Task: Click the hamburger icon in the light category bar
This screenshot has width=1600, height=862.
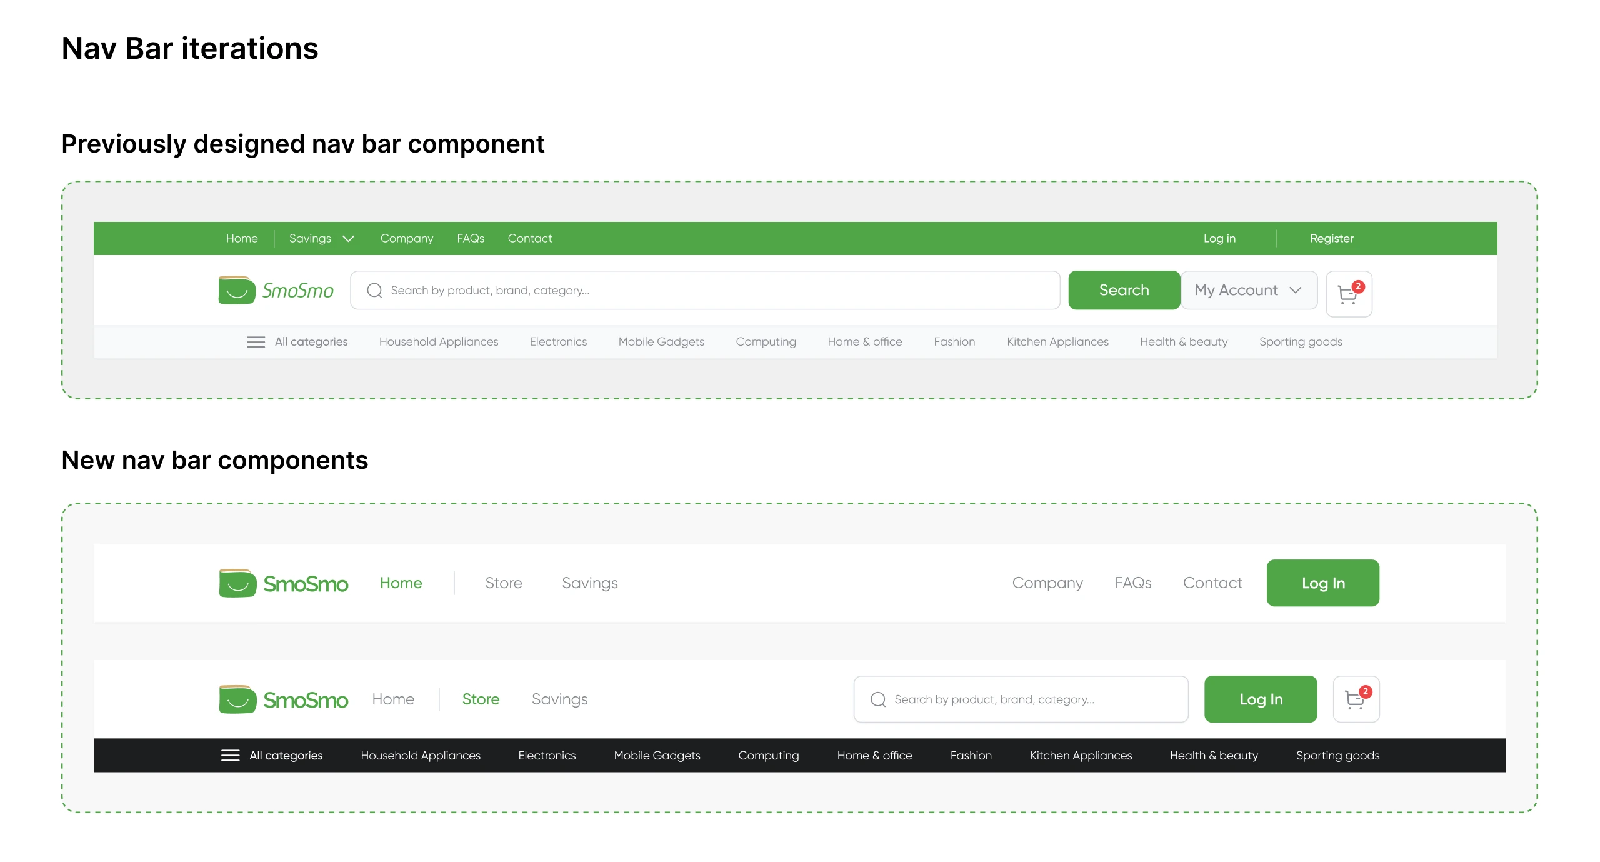Action: pyautogui.click(x=256, y=342)
